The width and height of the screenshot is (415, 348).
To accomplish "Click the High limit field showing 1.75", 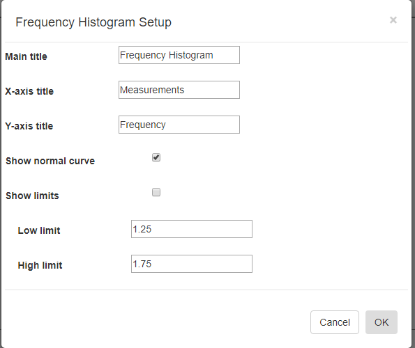I will (x=192, y=264).
